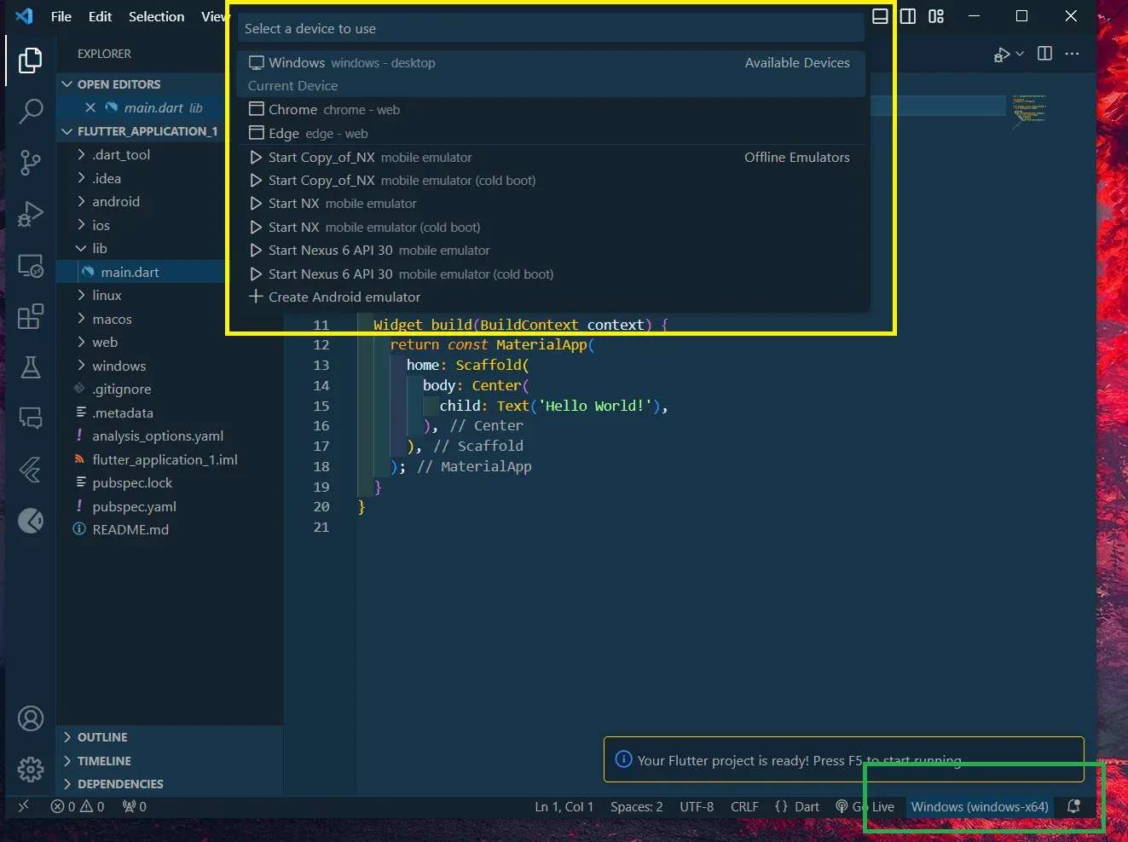Click the ports forwarded indicator showing 0
This screenshot has width=1128, height=842.
[x=135, y=806]
